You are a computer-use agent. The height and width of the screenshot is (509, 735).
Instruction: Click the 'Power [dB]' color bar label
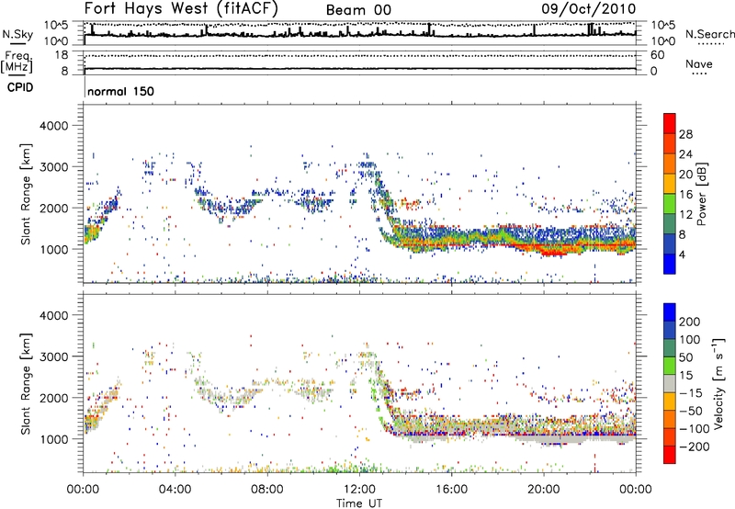[701, 194]
